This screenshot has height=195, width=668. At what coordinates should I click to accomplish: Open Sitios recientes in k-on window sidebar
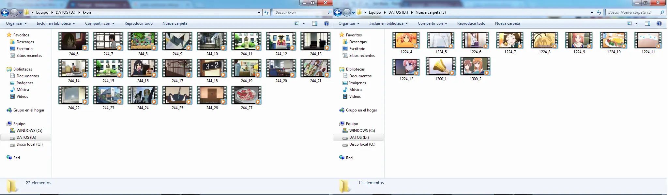point(29,56)
